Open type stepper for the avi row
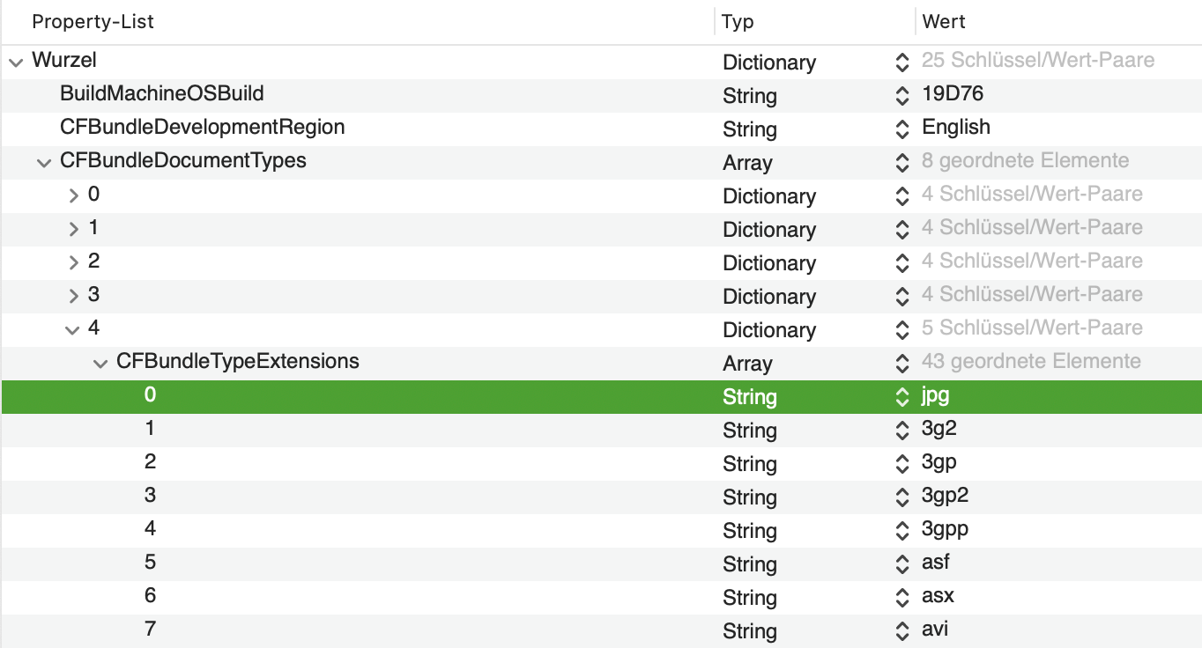 [901, 630]
